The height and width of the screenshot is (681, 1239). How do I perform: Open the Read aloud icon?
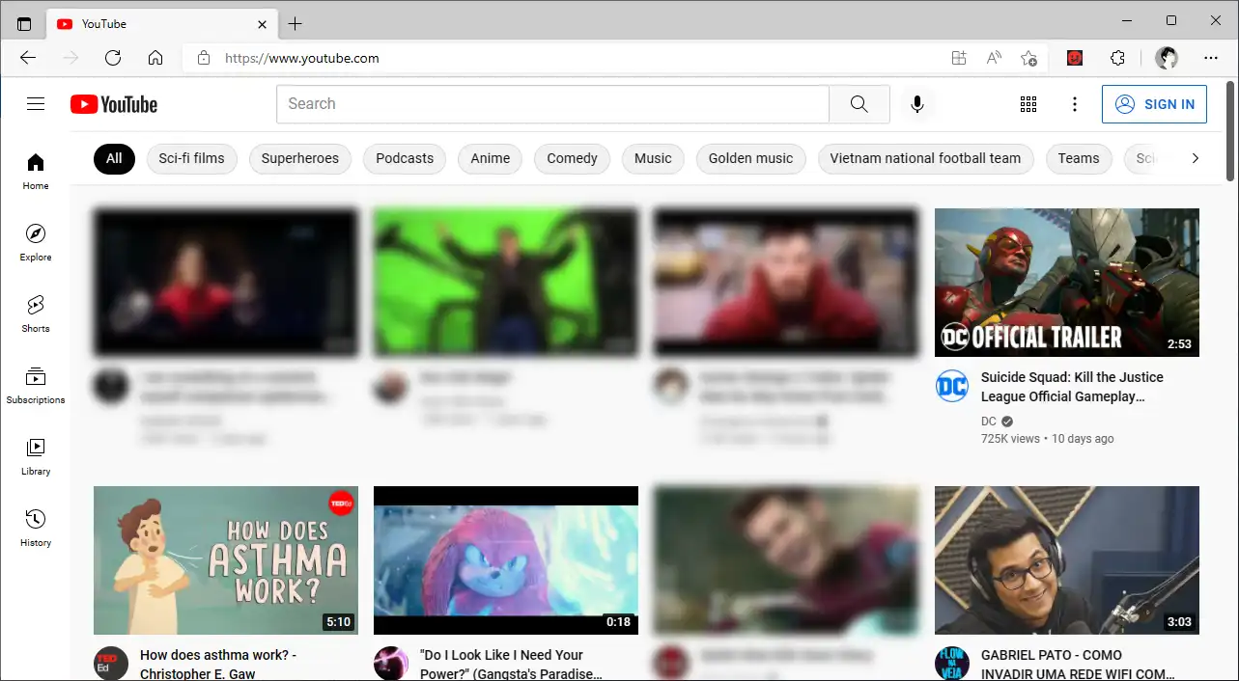994,58
